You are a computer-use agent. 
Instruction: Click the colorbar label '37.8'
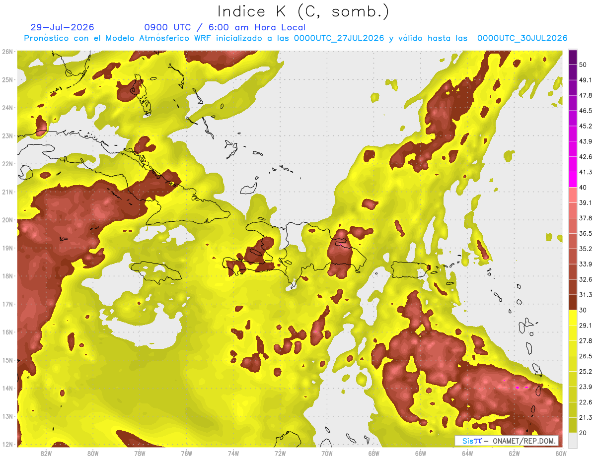(x=586, y=218)
